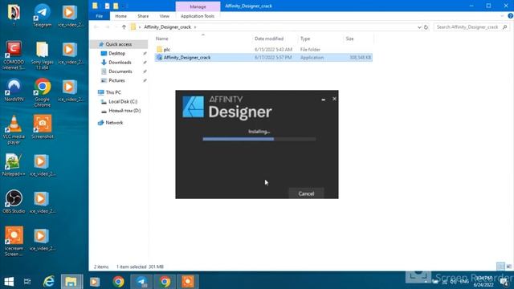Switch to the Home ribbon tab
The width and height of the screenshot is (514, 289).
[x=121, y=16]
